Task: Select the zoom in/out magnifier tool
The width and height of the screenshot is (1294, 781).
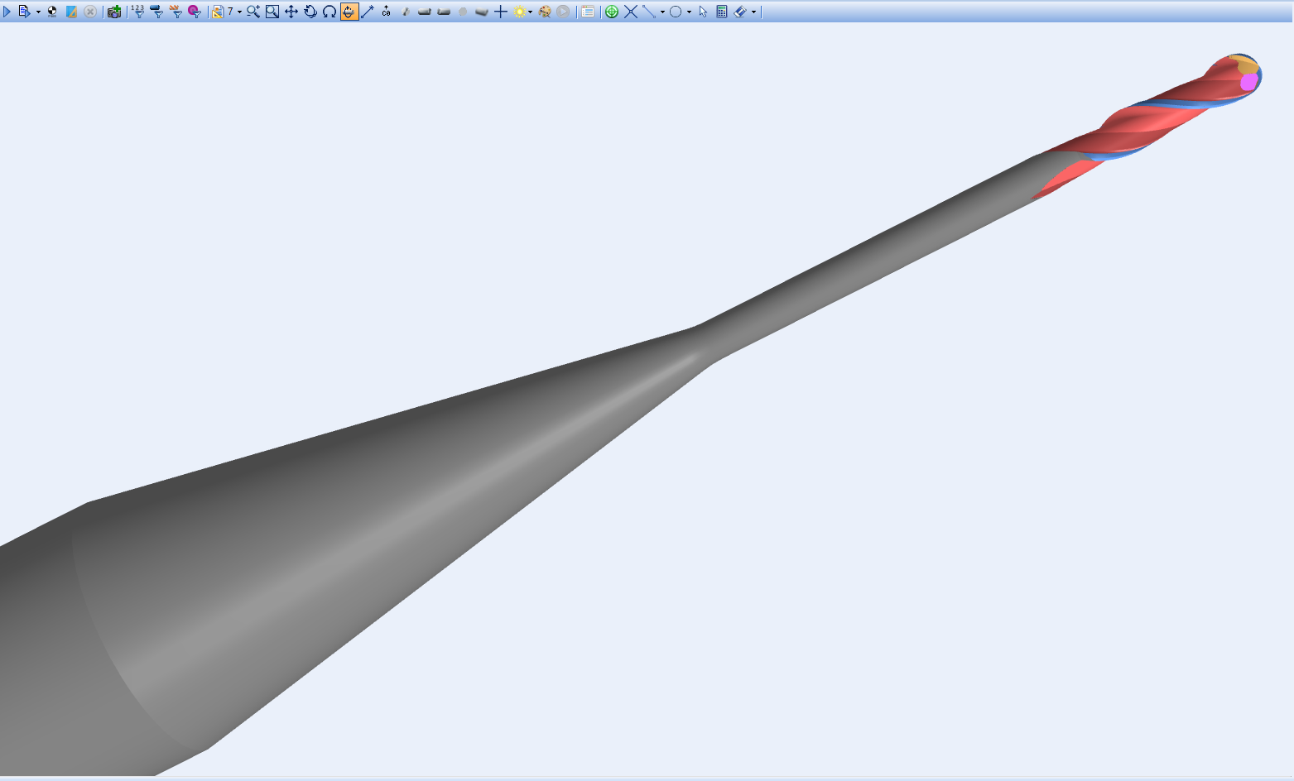Action: 253,12
